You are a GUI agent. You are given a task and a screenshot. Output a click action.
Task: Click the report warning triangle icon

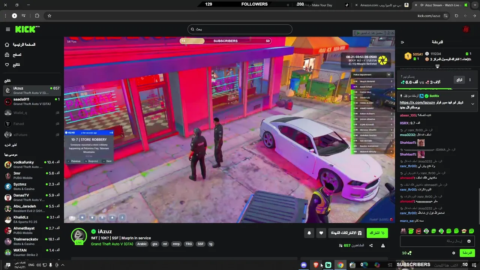click(x=383, y=246)
